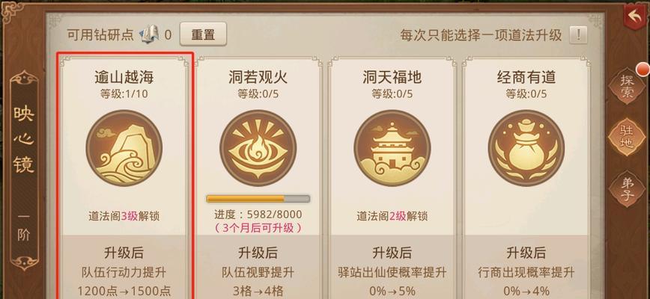650x299 pixels.
Task: Click the 洞天福地 pagoda icon
Action: [392, 148]
